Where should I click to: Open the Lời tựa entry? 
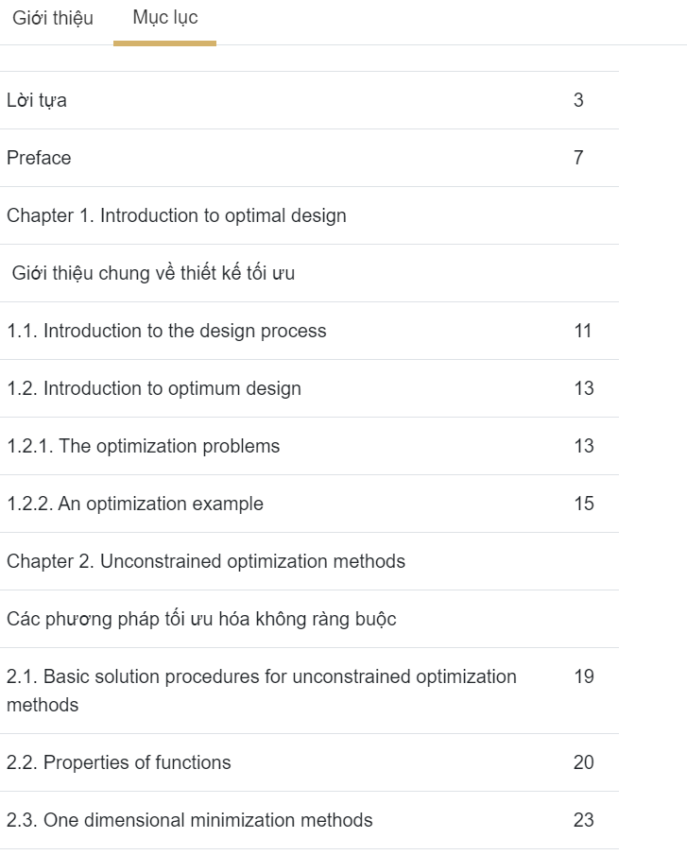click(x=37, y=100)
